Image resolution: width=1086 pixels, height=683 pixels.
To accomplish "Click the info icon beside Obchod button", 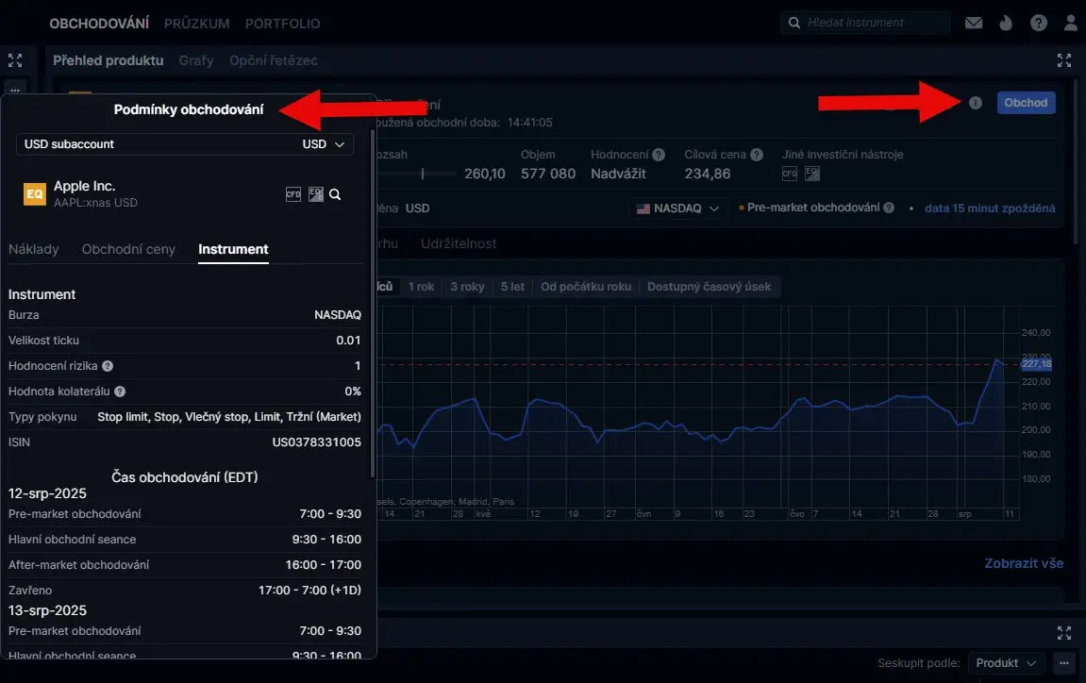I will click(976, 103).
